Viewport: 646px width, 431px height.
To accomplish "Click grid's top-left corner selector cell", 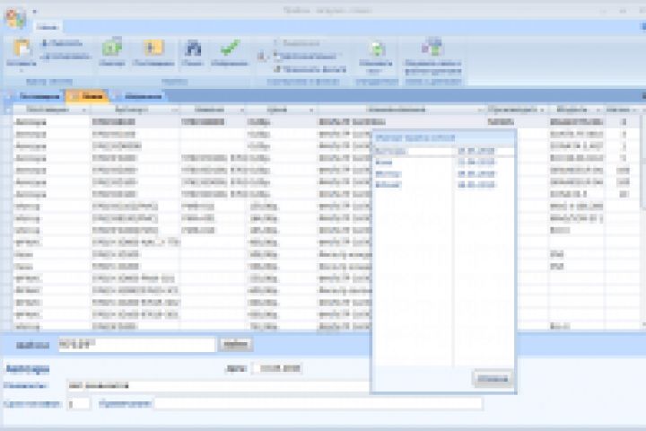I will [x=7, y=110].
